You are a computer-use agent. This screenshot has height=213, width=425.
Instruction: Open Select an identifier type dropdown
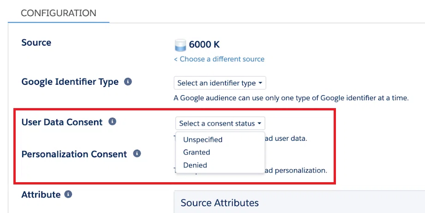click(x=220, y=83)
